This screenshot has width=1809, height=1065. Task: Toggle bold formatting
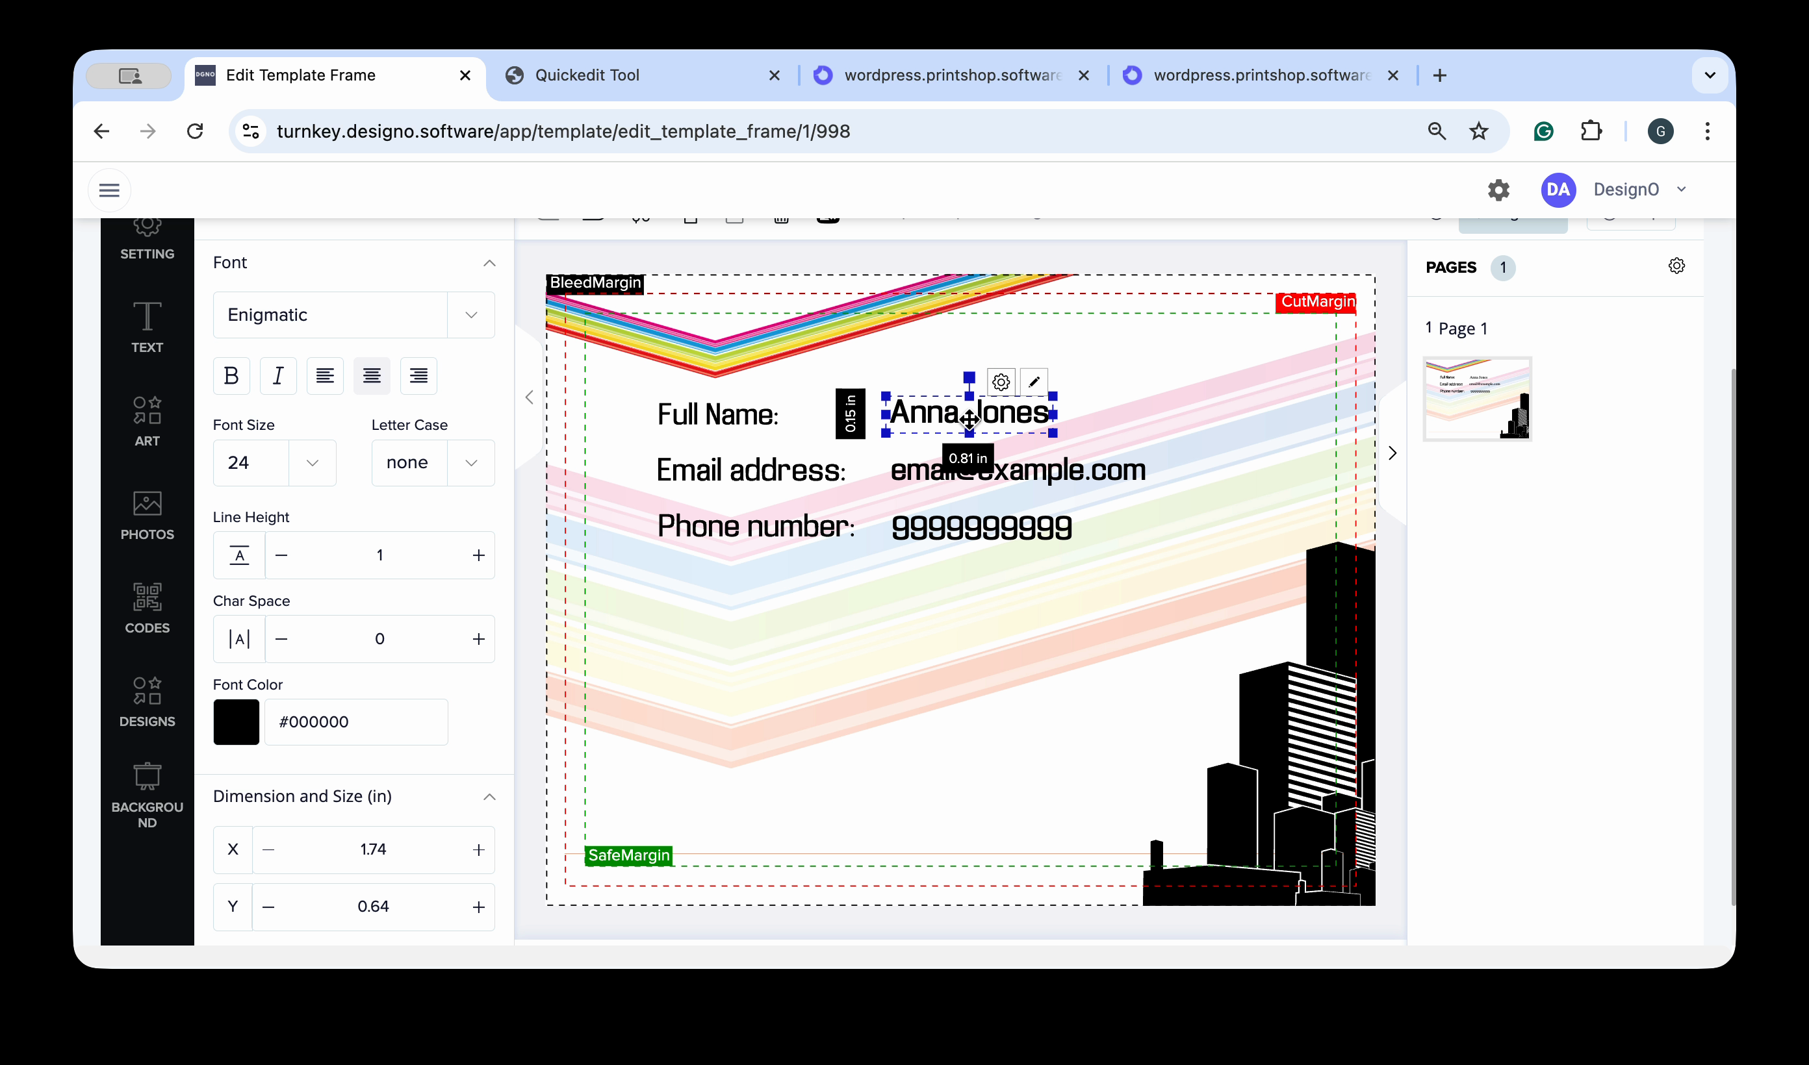[231, 375]
